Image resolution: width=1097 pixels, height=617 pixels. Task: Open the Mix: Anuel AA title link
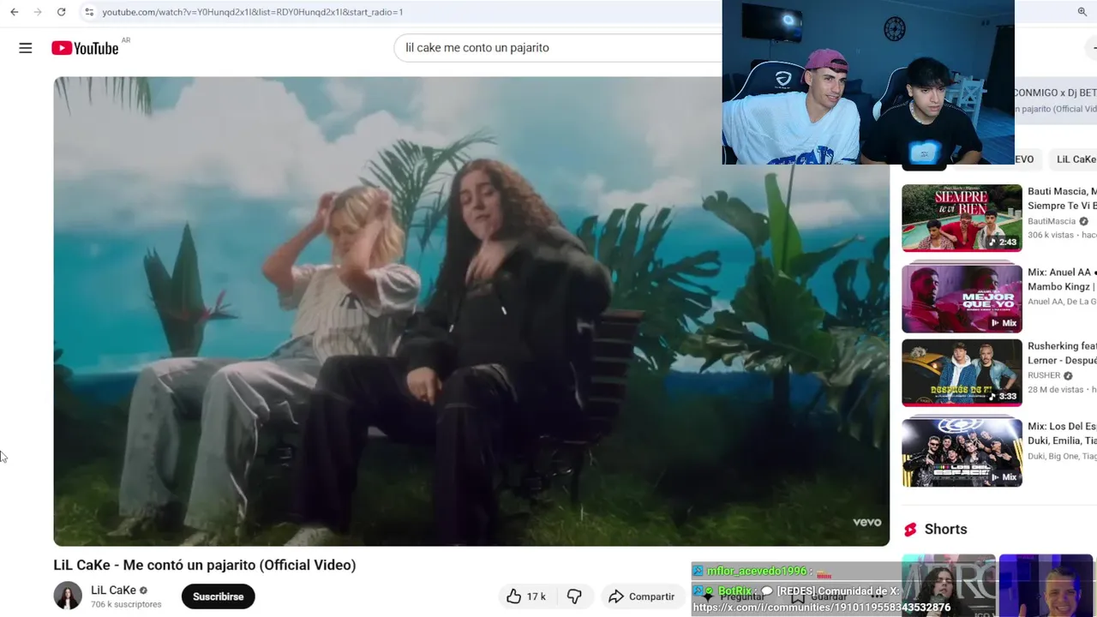(x=1062, y=279)
